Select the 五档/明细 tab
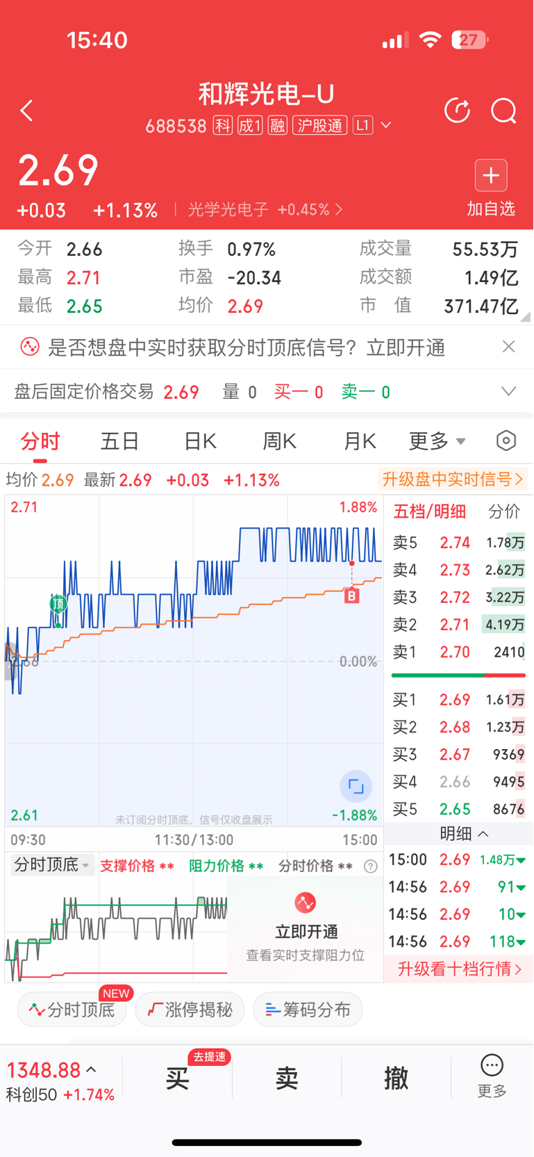The height and width of the screenshot is (1157, 534). [429, 511]
